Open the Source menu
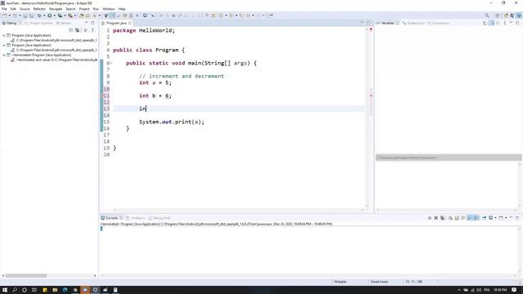The width and height of the screenshot is (523, 294). point(25,9)
